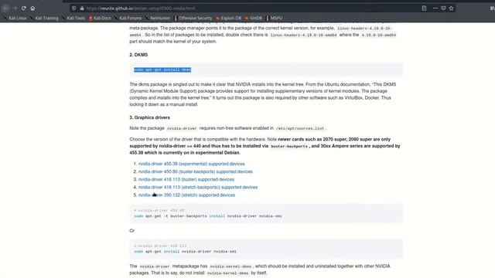Viewport: 495px width, 278px height.
Task: Click the 'Or' text between code blocks
Action: tap(132, 231)
